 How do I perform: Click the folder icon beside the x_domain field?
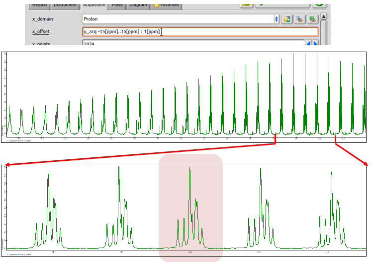coord(287,19)
